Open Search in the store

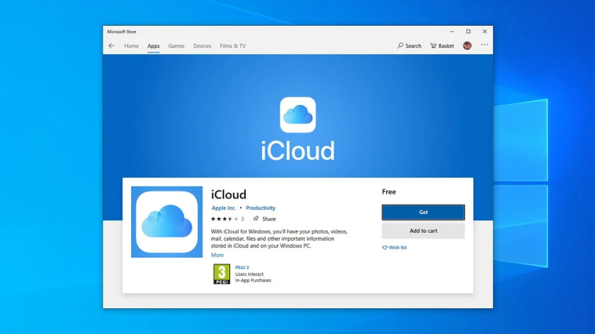(409, 46)
